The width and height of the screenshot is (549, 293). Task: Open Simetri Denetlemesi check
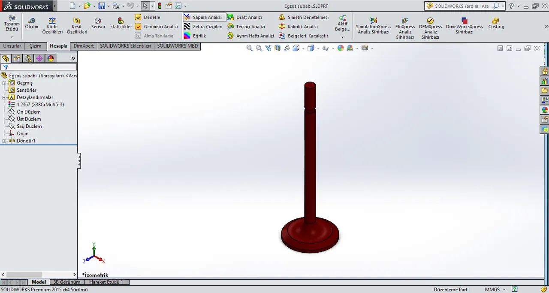click(x=304, y=17)
